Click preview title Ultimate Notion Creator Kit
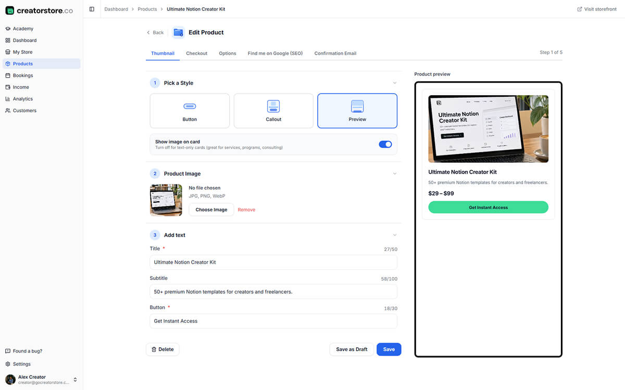The image size is (625, 390). tap(463, 172)
